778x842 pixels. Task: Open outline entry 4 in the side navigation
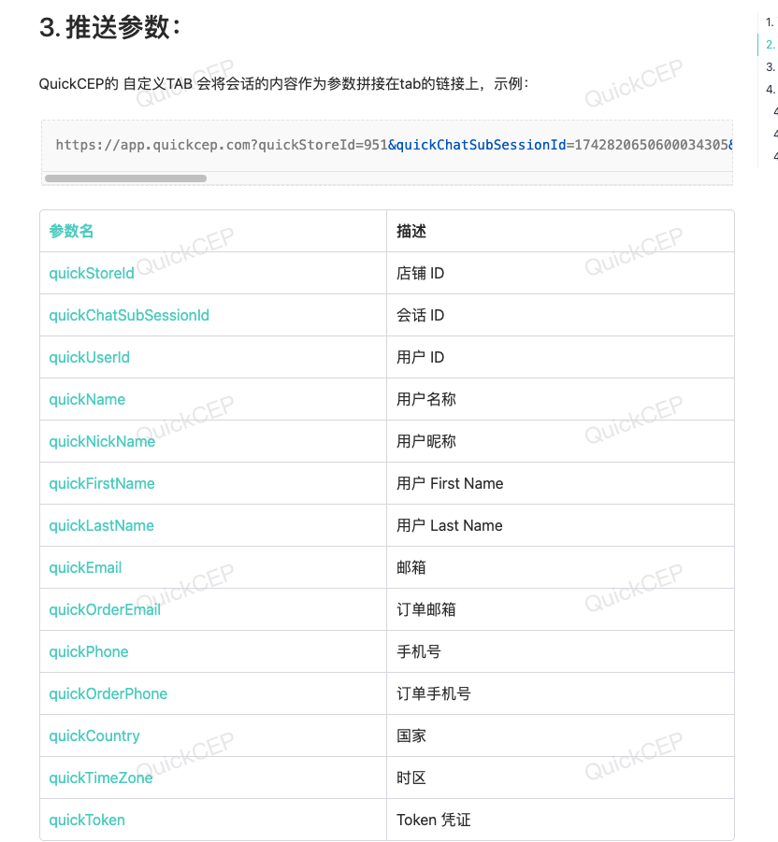click(771, 89)
